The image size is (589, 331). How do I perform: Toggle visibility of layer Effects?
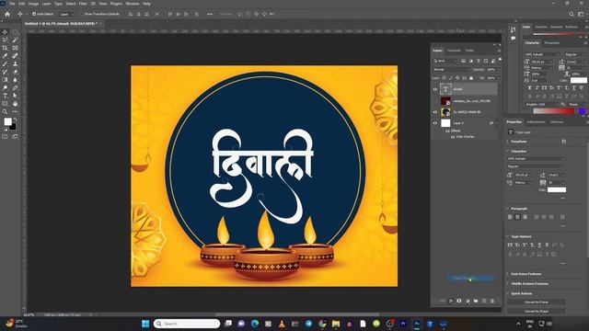pyautogui.click(x=447, y=131)
